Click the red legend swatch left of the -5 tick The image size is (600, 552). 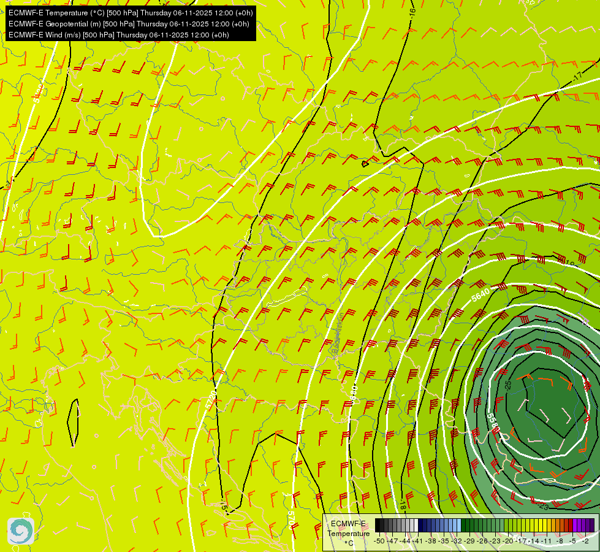[x=570, y=525]
